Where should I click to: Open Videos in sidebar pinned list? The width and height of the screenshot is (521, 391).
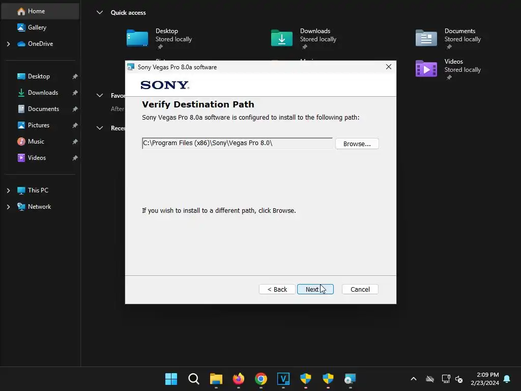37,158
